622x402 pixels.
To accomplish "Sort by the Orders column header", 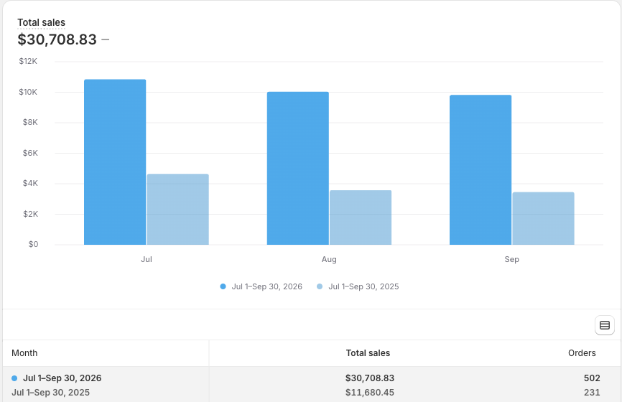I will point(582,353).
